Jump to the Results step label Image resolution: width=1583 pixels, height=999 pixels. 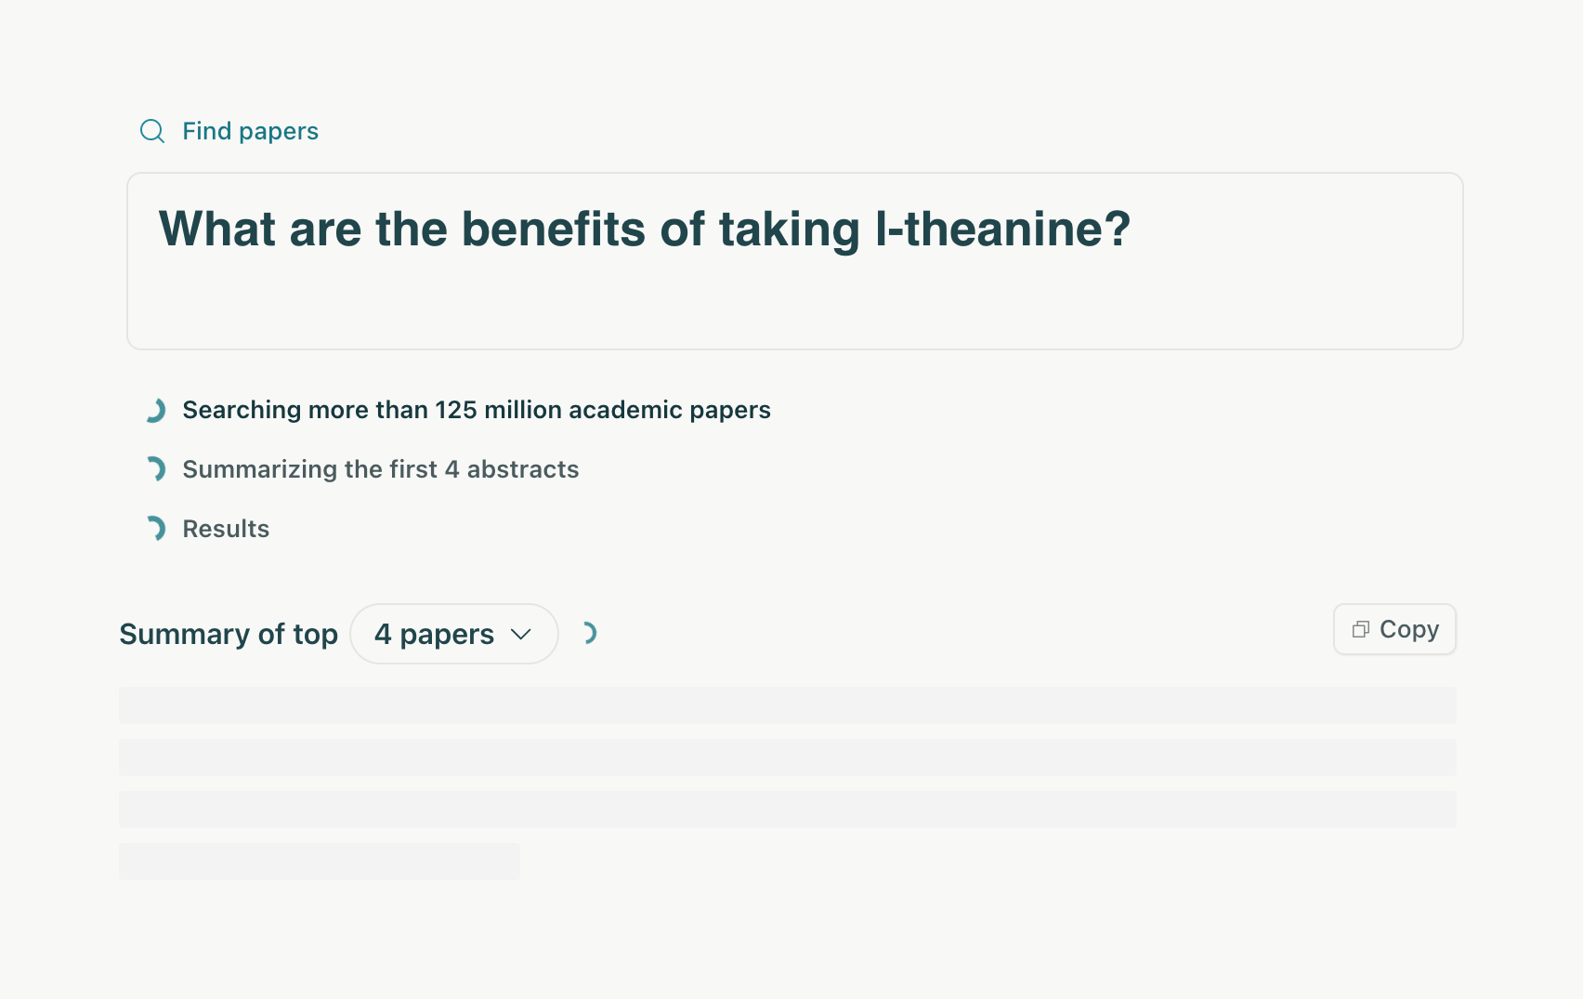click(x=226, y=529)
